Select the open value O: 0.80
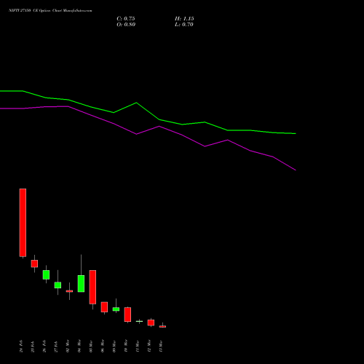 [x=126, y=25]
